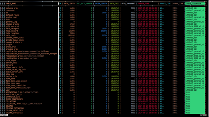
Task: Click the 1589248 data length value
Action: [71, 35]
